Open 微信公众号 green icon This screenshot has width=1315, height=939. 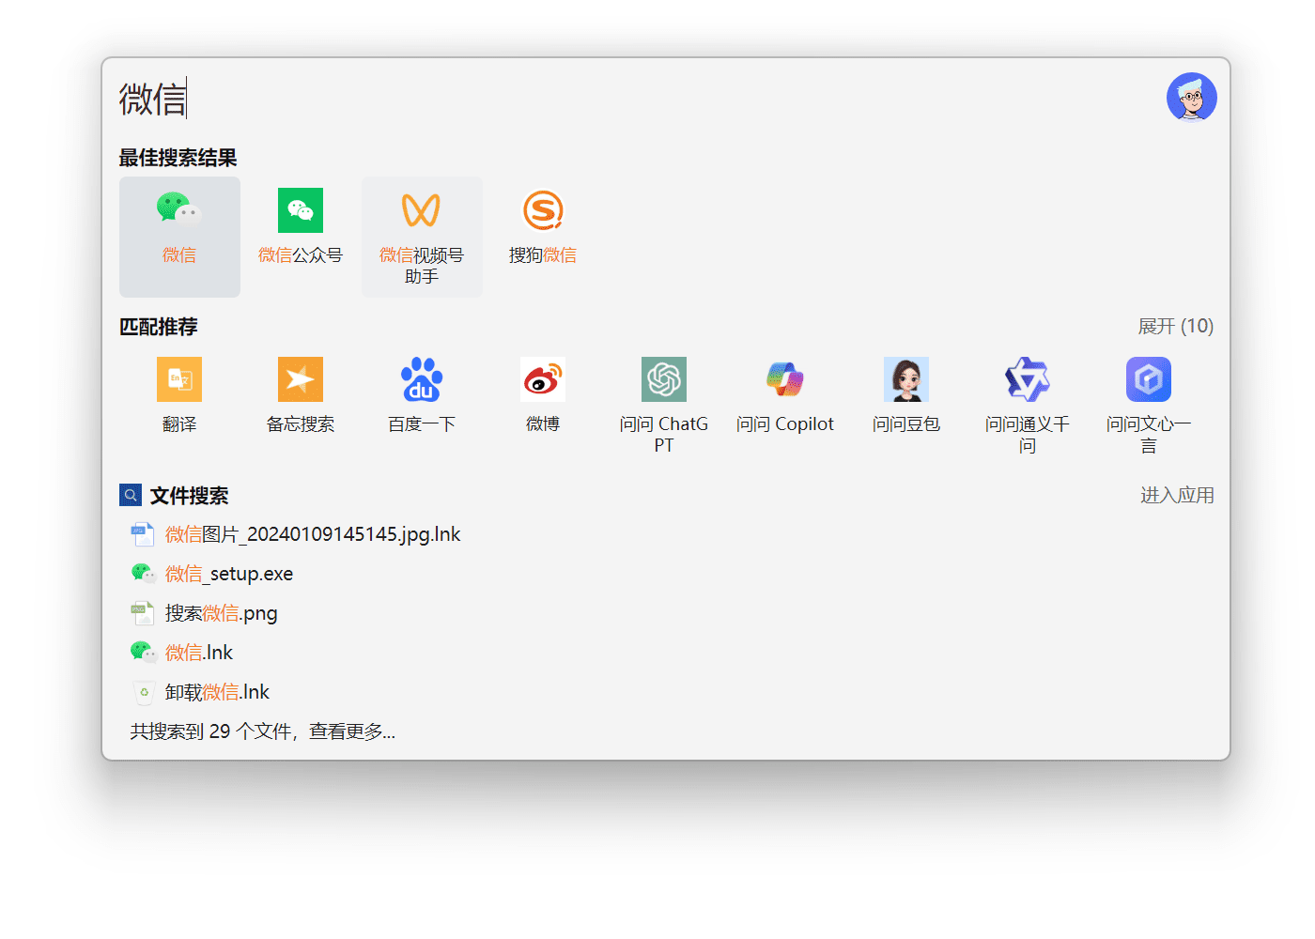tap(301, 210)
